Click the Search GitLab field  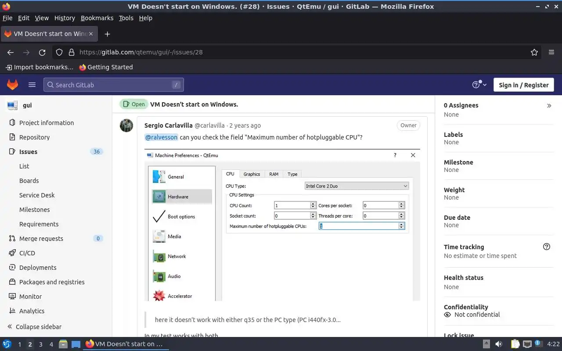(x=113, y=85)
